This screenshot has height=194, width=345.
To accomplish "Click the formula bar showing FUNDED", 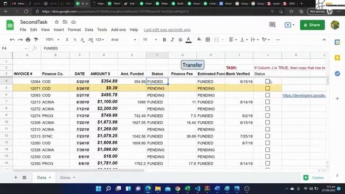I will [x=184, y=48].
